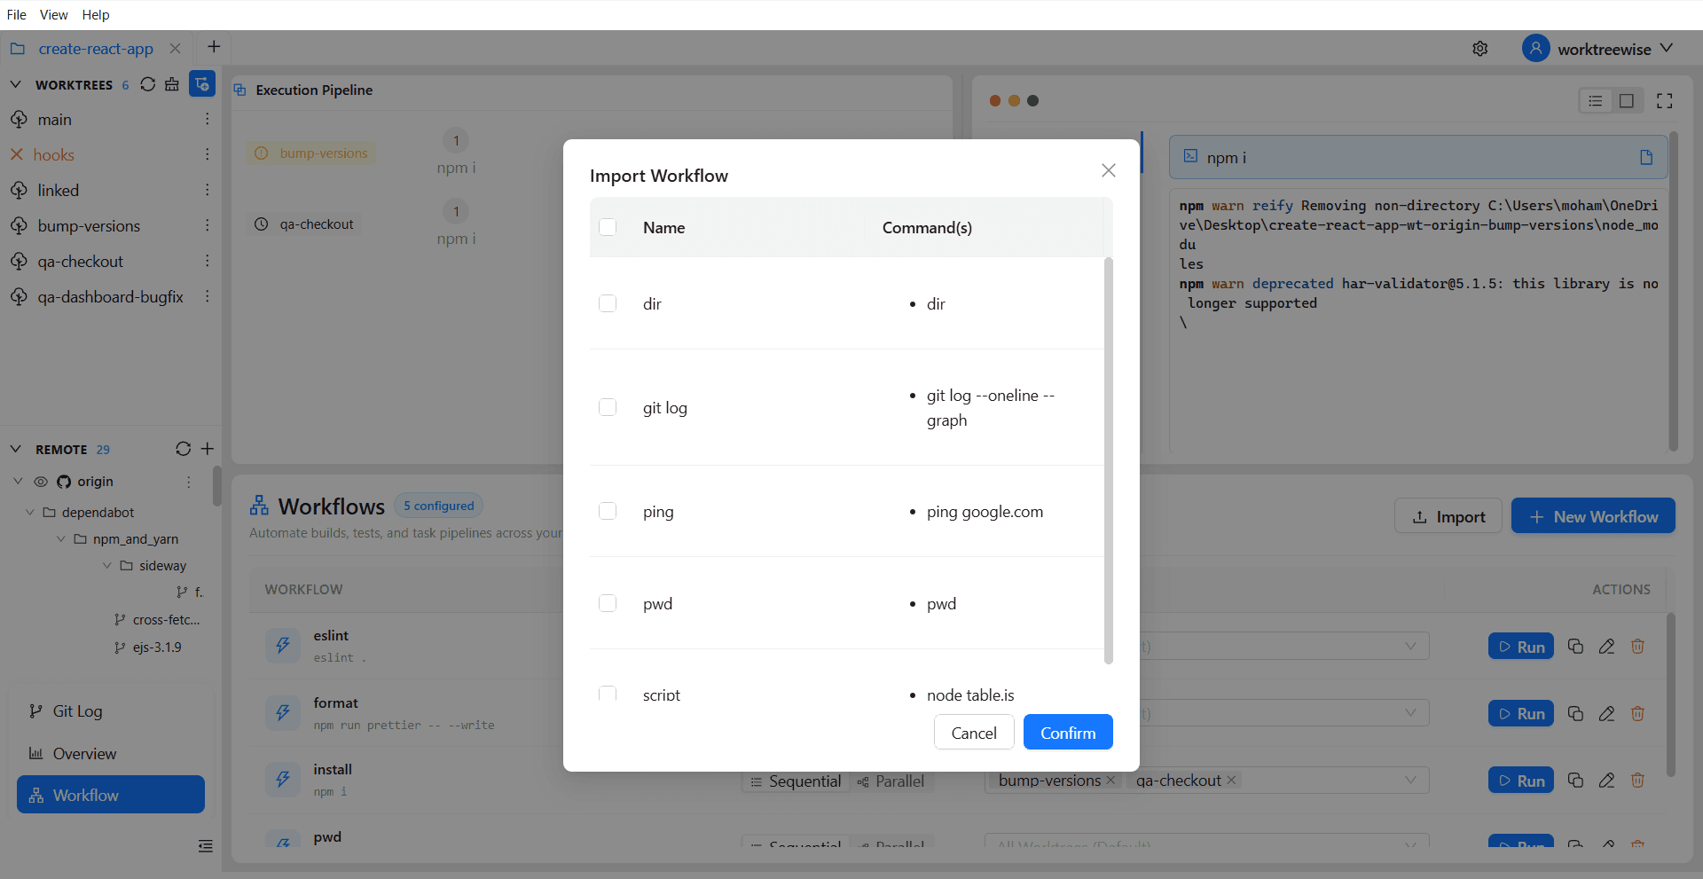The width and height of the screenshot is (1703, 879).
Task: Refresh the remote branches
Action: pyautogui.click(x=183, y=449)
